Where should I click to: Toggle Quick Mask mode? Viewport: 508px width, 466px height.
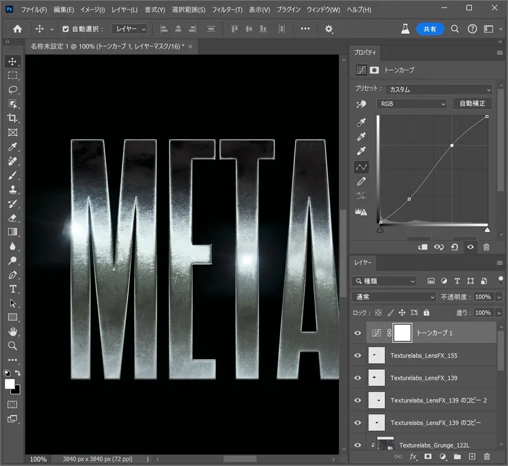[x=13, y=404]
